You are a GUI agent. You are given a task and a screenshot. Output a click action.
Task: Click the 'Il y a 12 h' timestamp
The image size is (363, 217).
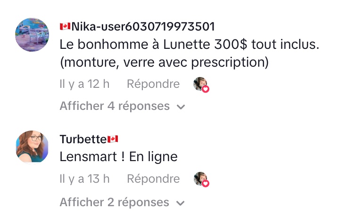coord(84,84)
